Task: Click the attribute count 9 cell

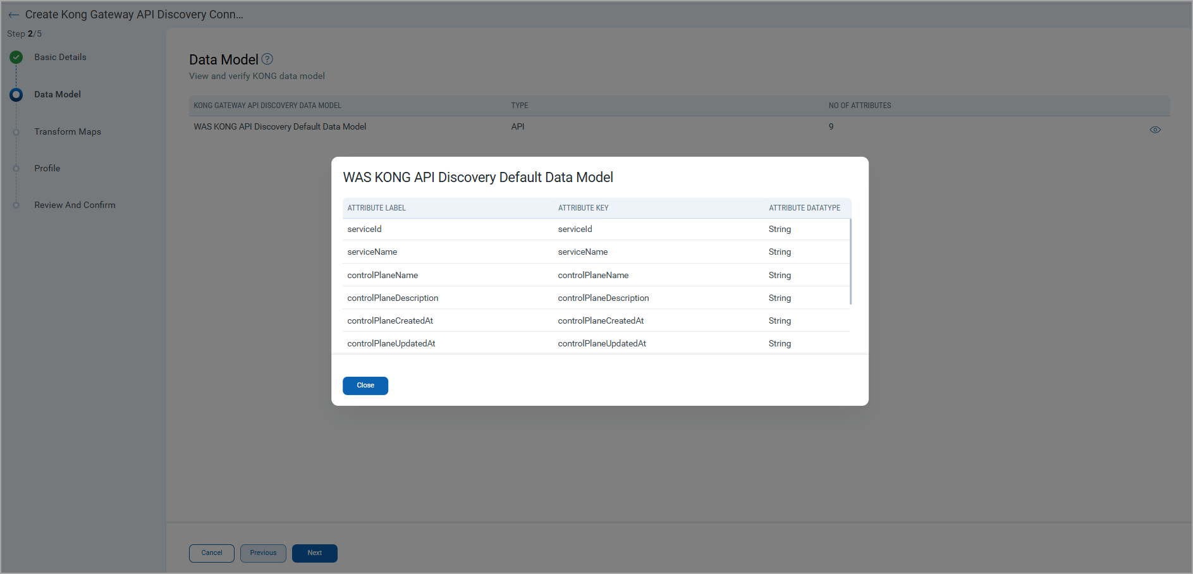Action: point(831,126)
